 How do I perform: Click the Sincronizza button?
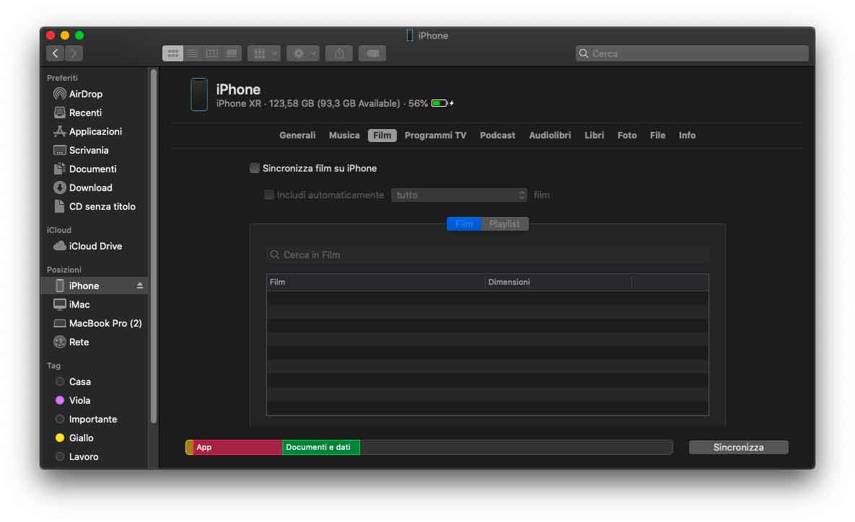tap(739, 448)
